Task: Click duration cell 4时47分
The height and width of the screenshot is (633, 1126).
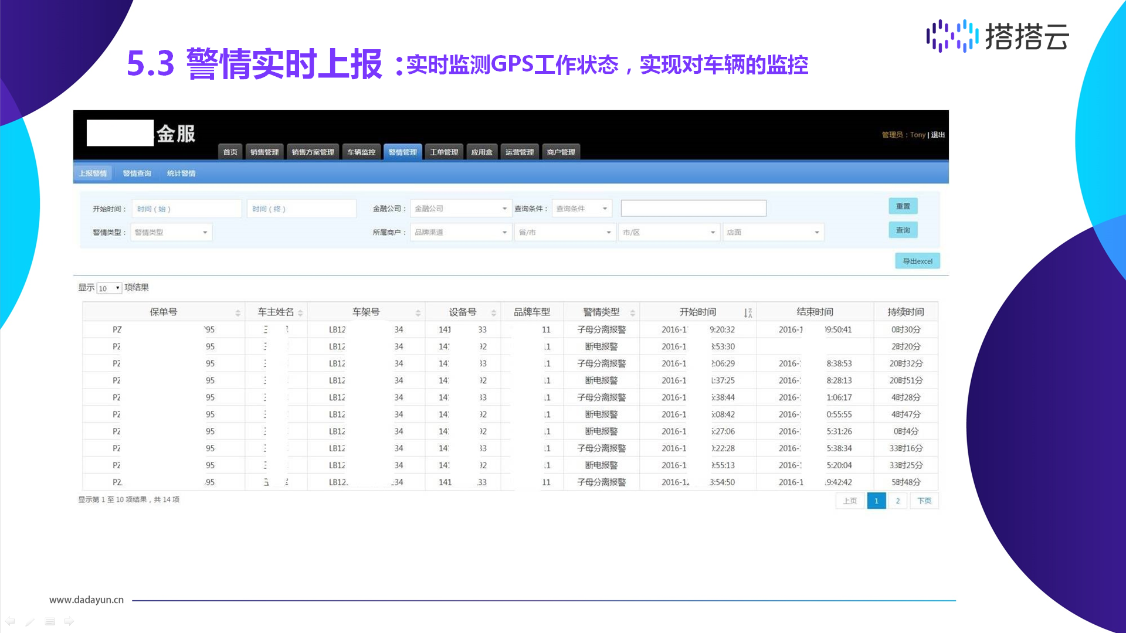Action: [x=905, y=415]
